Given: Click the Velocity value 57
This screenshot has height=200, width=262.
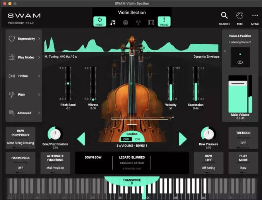Looking at the screenshot, I should coord(171,108).
